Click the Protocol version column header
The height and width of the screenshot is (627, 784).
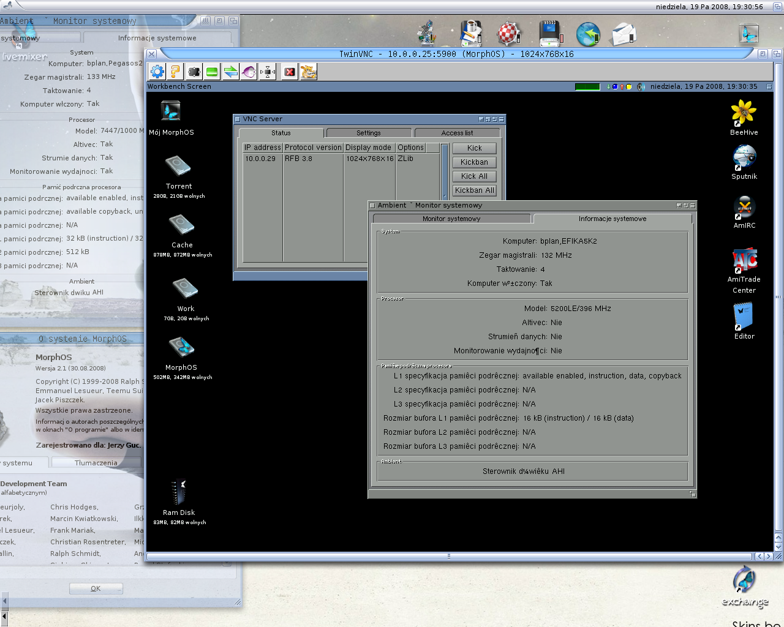click(313, 148)
